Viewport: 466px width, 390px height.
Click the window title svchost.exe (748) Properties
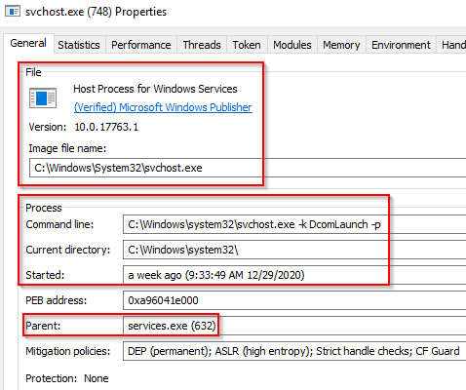point(96,12)
